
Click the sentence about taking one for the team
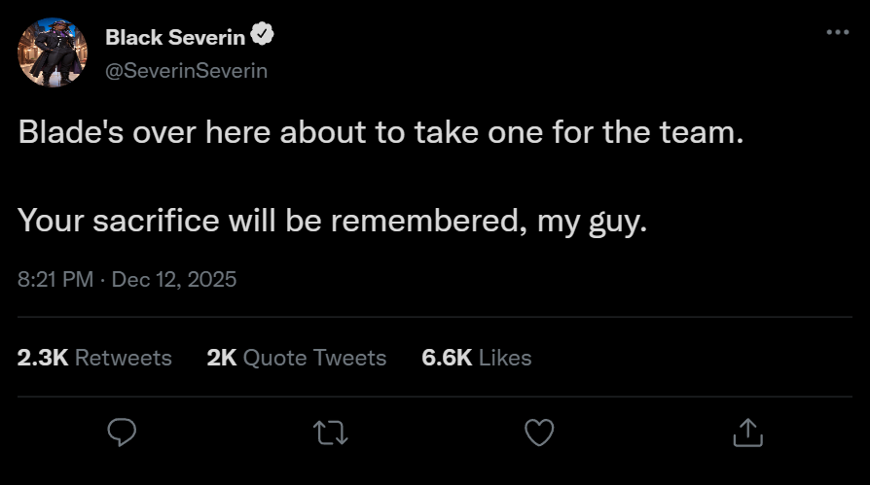(x=380, y=132)
